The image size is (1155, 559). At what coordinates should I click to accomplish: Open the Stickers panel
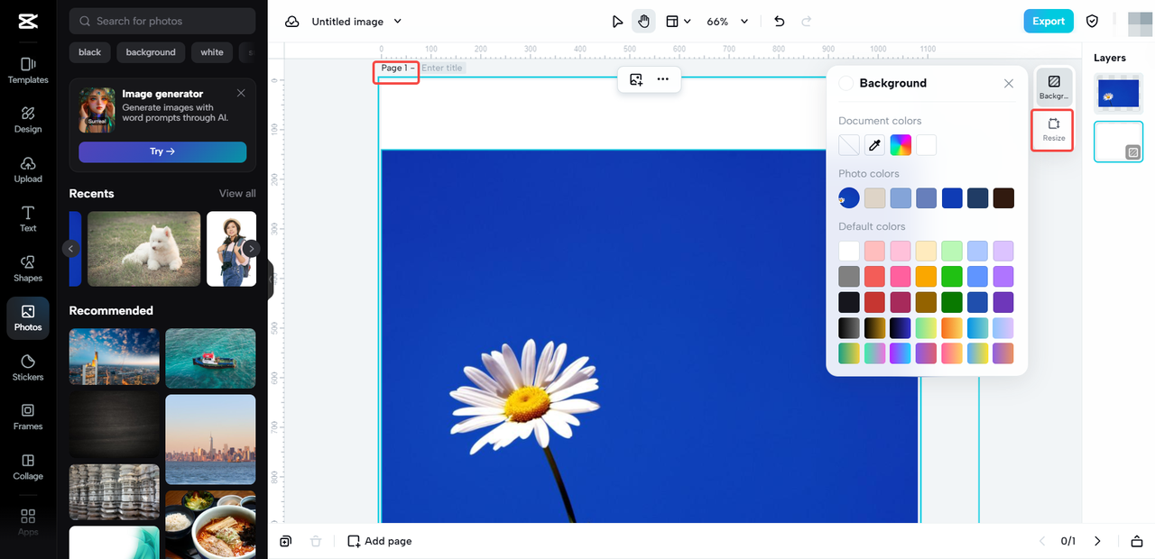pyautogui.click(x=28, y=368)
